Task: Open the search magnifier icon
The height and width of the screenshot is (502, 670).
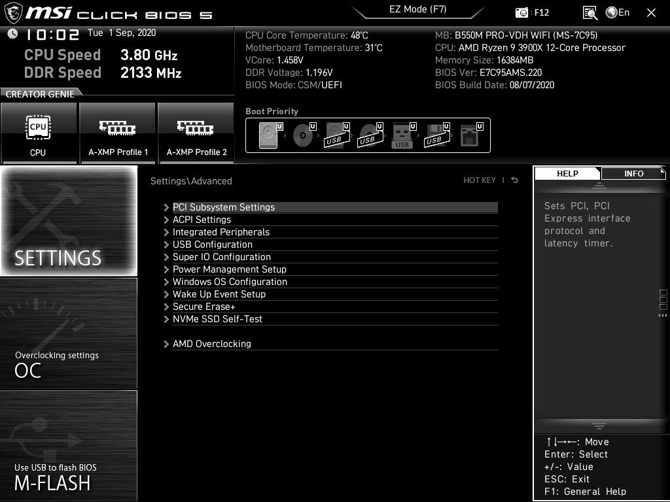Action: click(590, 13)
